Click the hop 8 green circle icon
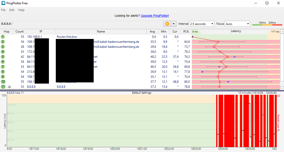 coord(3,72)
